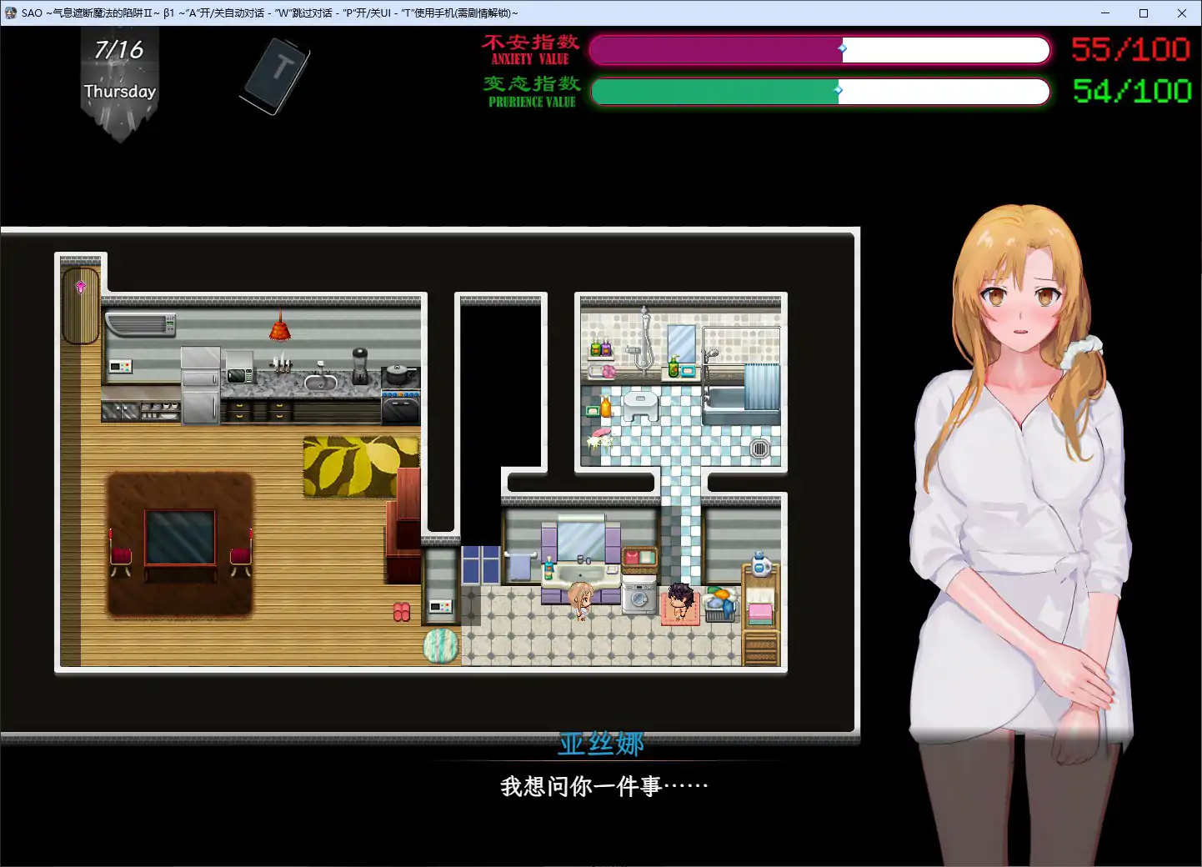Click the game's icon in the title bar
Viewport: 1202px width, 867px height.
(x=11, y=13)
